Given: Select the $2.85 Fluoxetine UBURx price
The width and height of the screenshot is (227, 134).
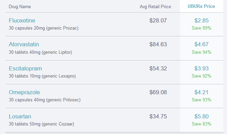Looking at the screenshot, I should [201, 20].
